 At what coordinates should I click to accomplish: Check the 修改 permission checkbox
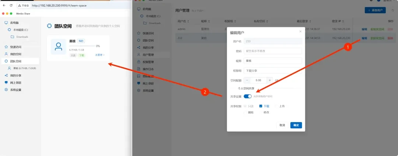pos(261,112)
